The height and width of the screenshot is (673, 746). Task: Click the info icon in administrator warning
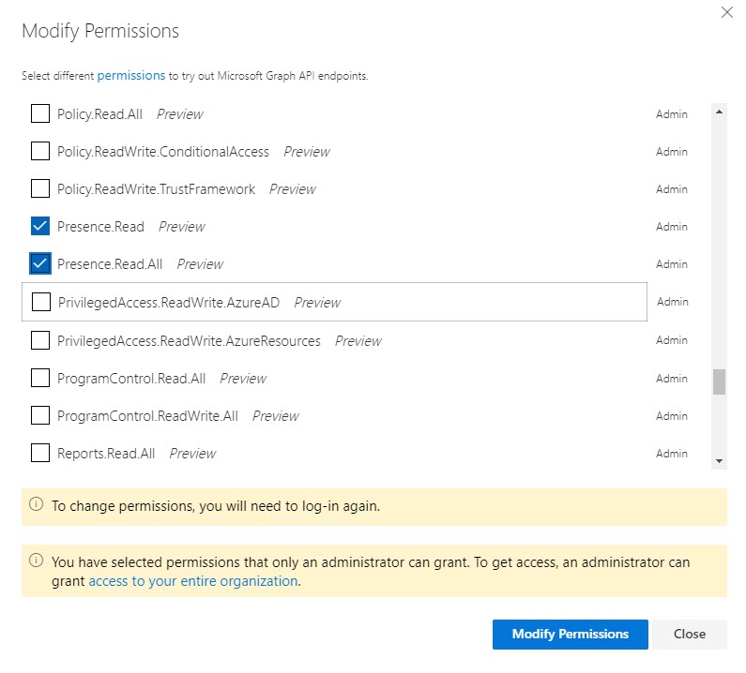pyautogui.click(x=37, y=561)
